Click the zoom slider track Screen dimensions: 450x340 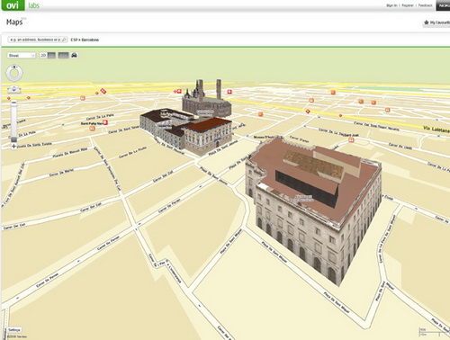(x=13, y=122)
